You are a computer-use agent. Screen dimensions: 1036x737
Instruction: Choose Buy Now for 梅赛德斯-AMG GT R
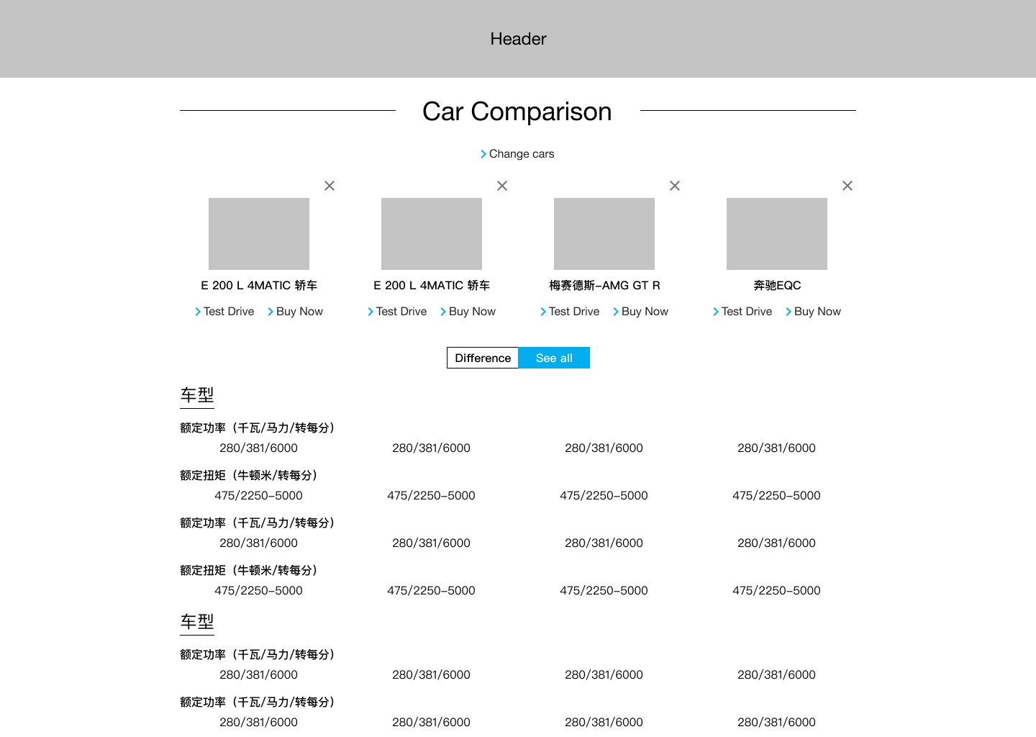[640, 312]
